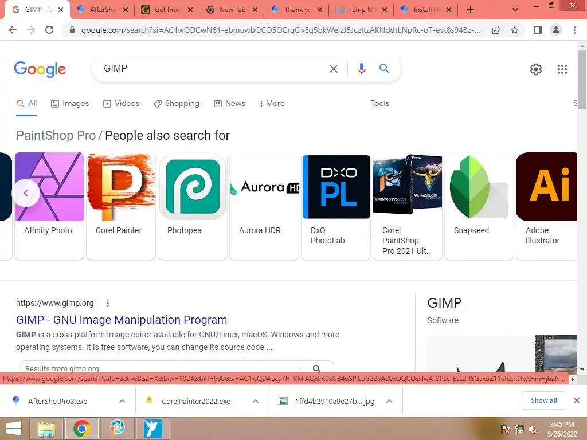Close the GIMP browser tab

tap(61, 10)
